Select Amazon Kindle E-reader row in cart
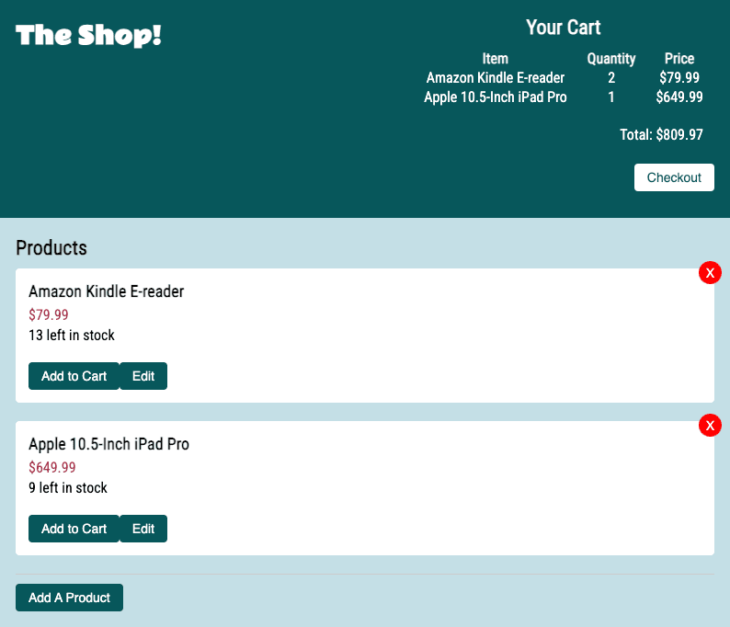This screenshot has width=730, height=627. (x=564, y=77)
